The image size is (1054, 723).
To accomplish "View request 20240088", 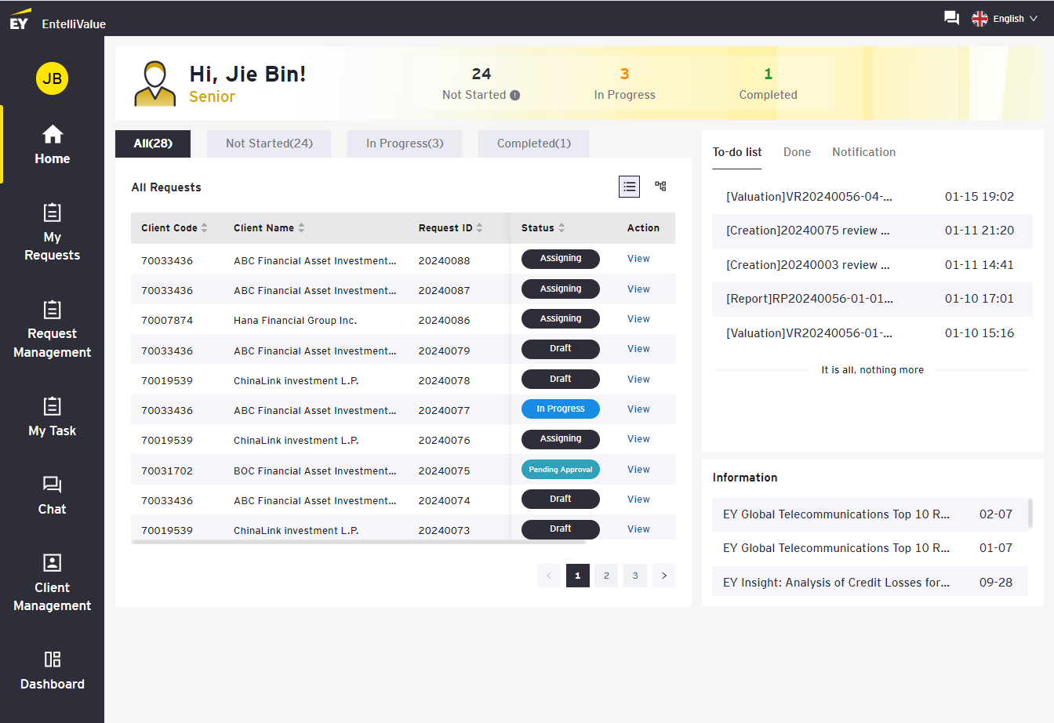I will click(x=638, y=259).
